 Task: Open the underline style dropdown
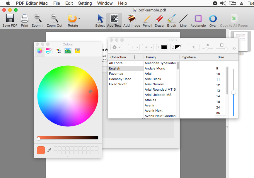coord(134,47)
